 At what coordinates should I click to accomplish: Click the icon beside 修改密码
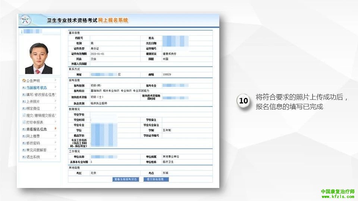click(x=24, y=143)
